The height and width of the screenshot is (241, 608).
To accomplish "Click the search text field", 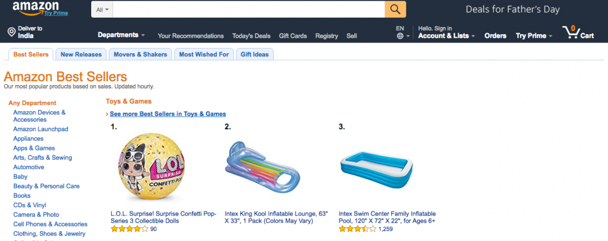I will point(249,9).
